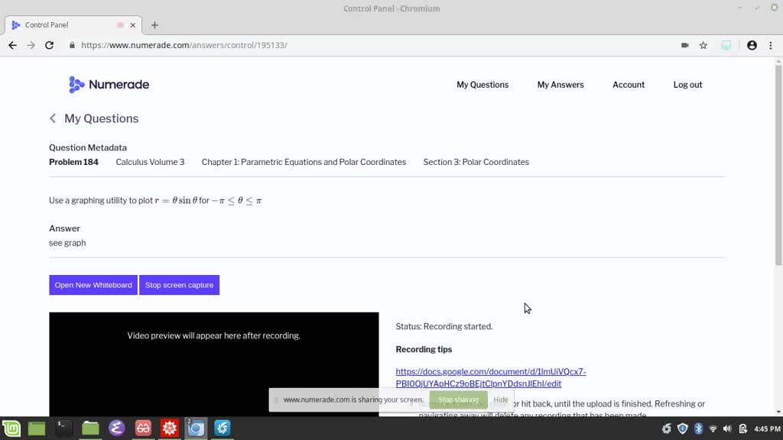Open the Google Docs recording tips link
This screenshot has width=783, height=440.
tap(489, 371)
